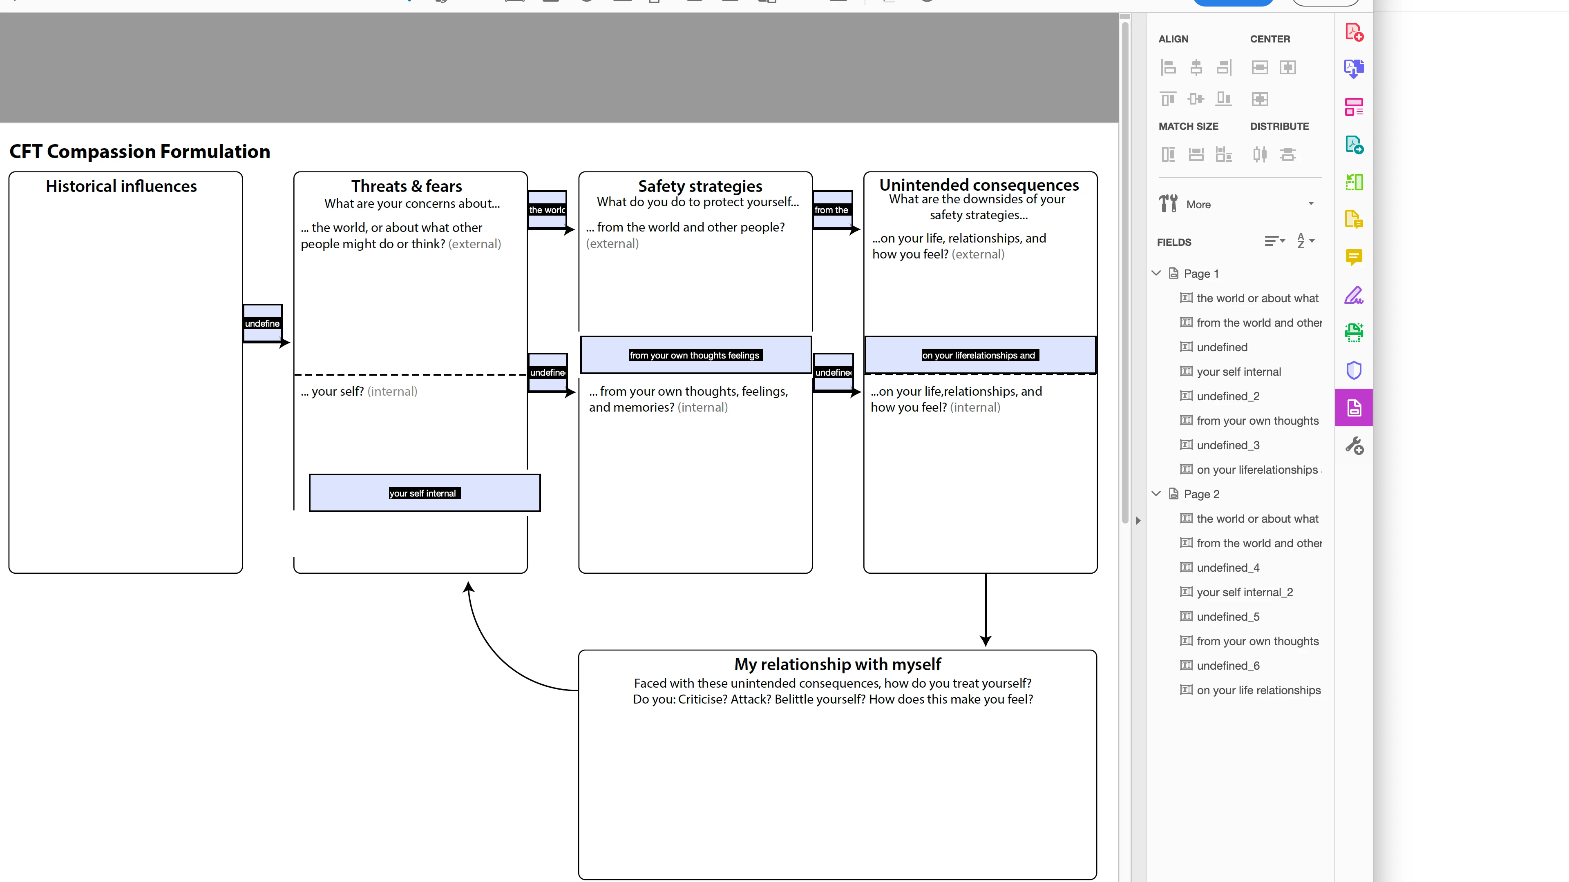This screenshot has height=882, width=1569.
Task: Collapse the Page 1 fields group
Action: click(x=1156, y=273)
